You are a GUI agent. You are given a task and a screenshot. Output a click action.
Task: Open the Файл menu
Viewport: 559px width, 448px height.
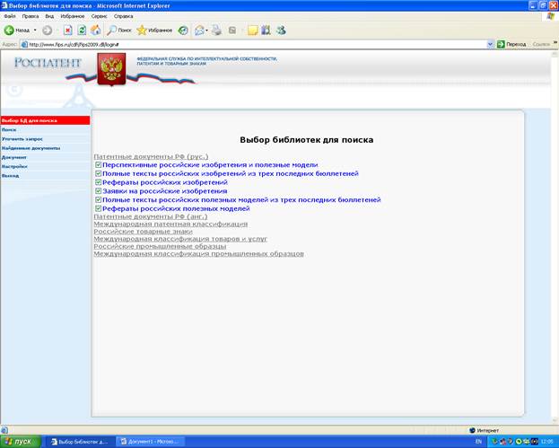10,16
